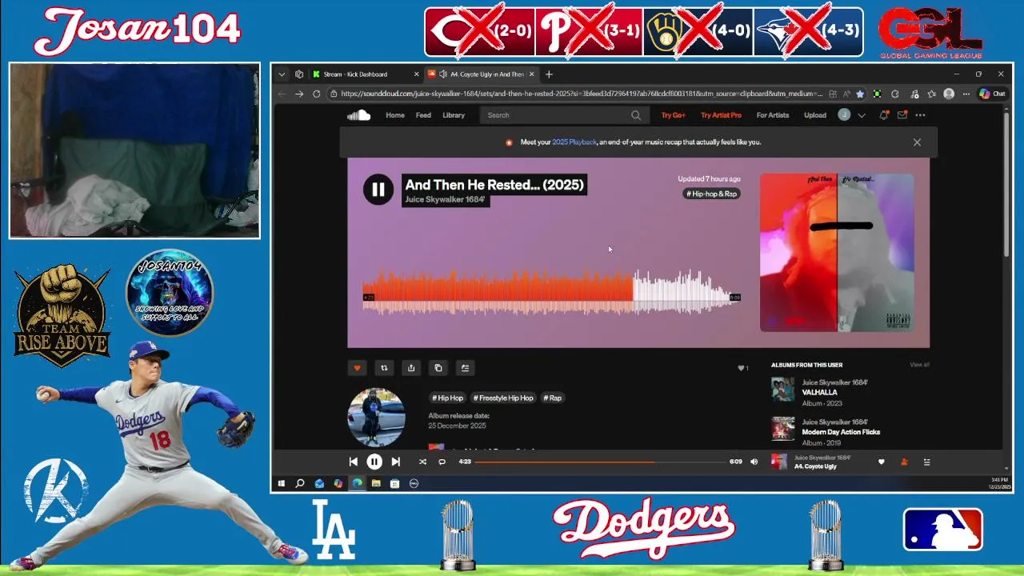
Task: Open the browser tab search dropdown
Action: pyautogui.click(x=282, y=74)
